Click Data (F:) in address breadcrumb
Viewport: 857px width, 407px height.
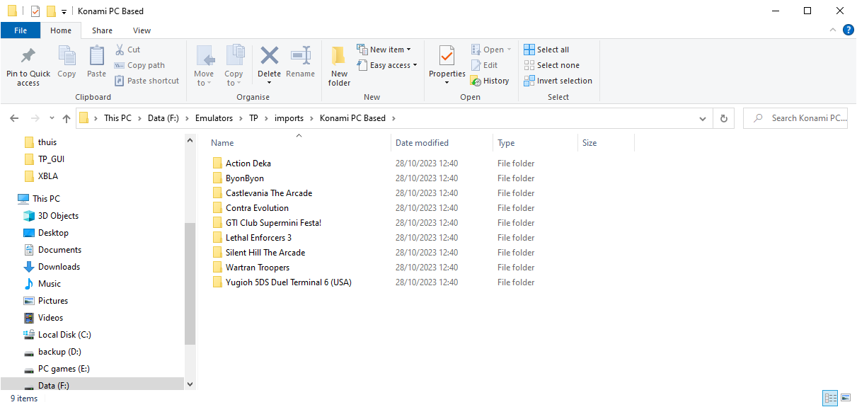pyautogui.click(x=165, y=118)
